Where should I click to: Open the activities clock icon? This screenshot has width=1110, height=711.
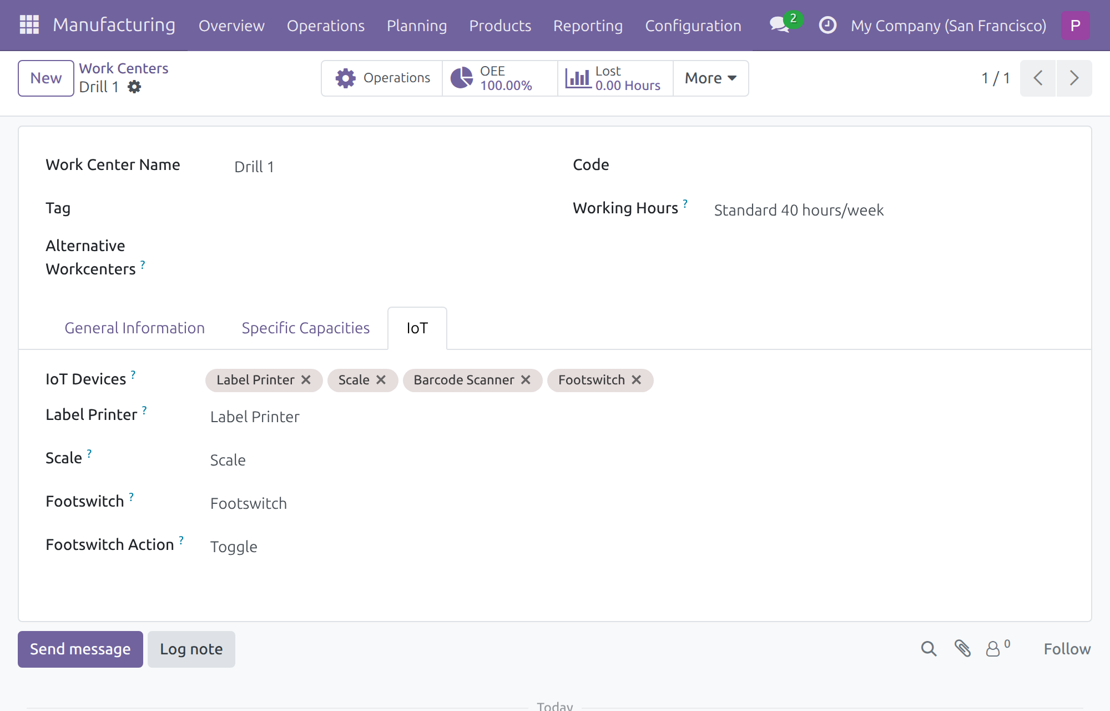pyautogui.click(x=828, y=25)
